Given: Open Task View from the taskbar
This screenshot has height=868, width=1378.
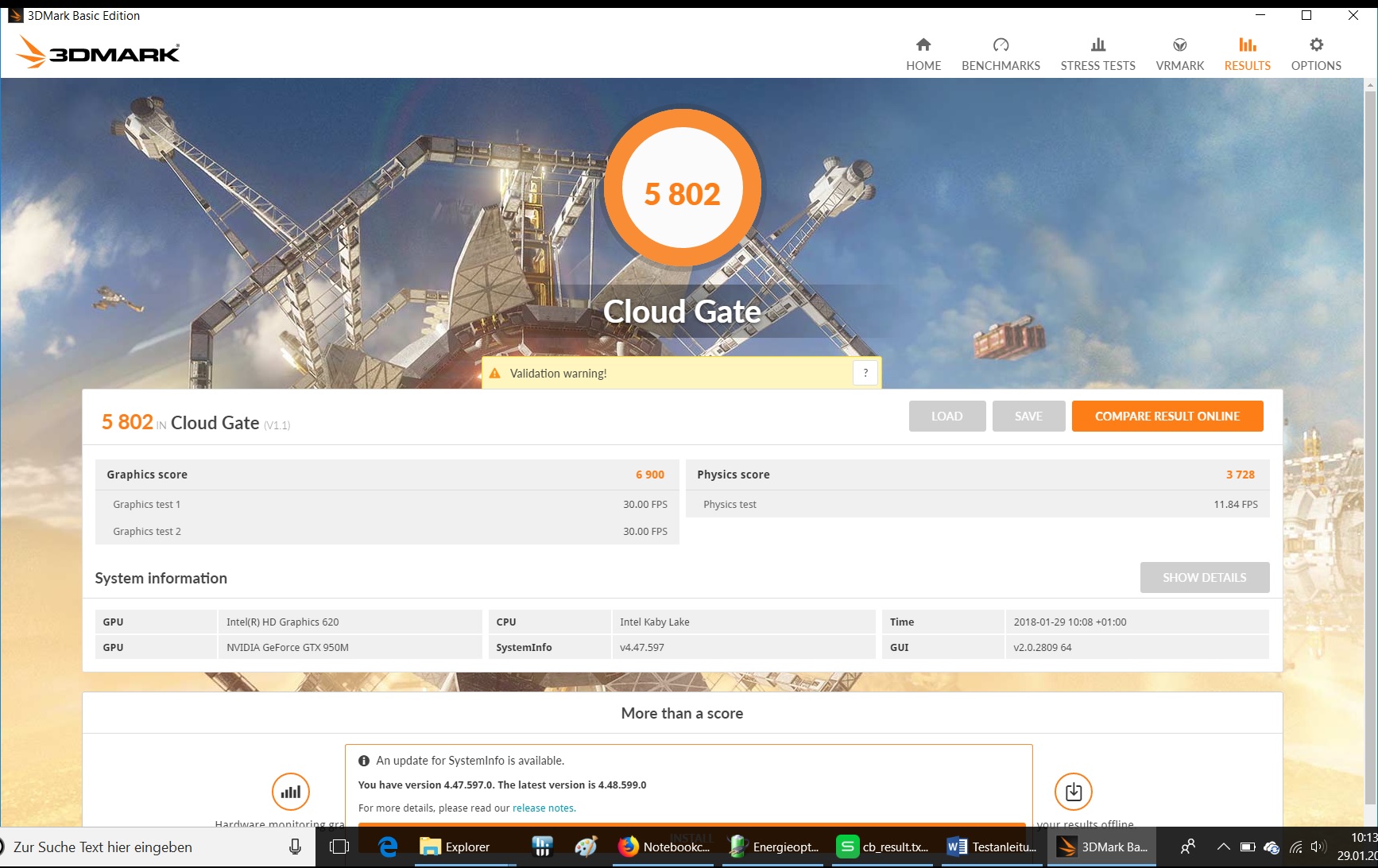Looking at the screenshot, I should 339,847.
